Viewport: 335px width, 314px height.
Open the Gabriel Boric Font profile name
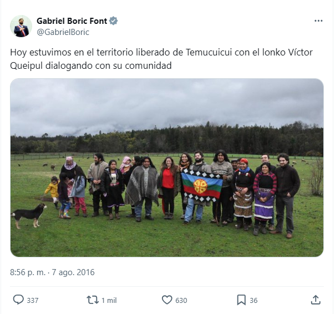pyautogui.click(x=72, y=21)
